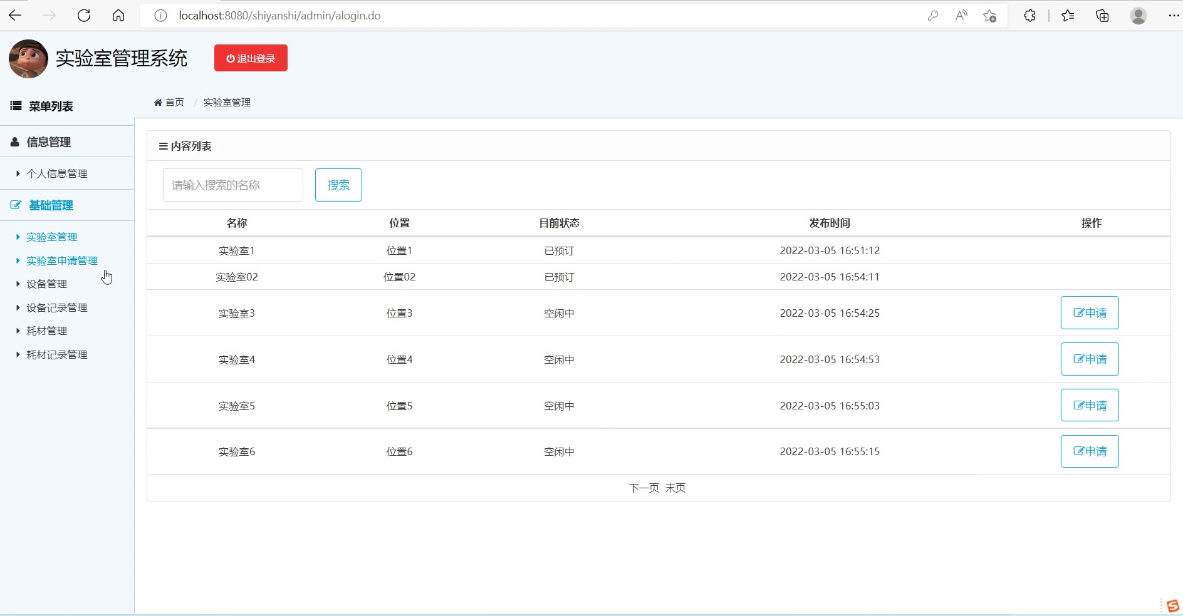Viewport: 1183px width, 616px height.
Task: Click the browser refresh icon
Action: [84, 16]
